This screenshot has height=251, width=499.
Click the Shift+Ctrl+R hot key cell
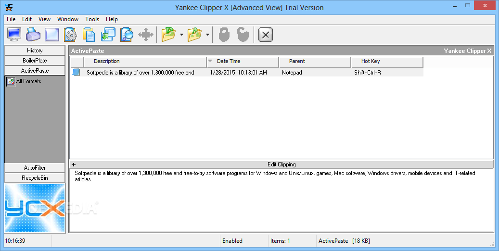(368, 73)
